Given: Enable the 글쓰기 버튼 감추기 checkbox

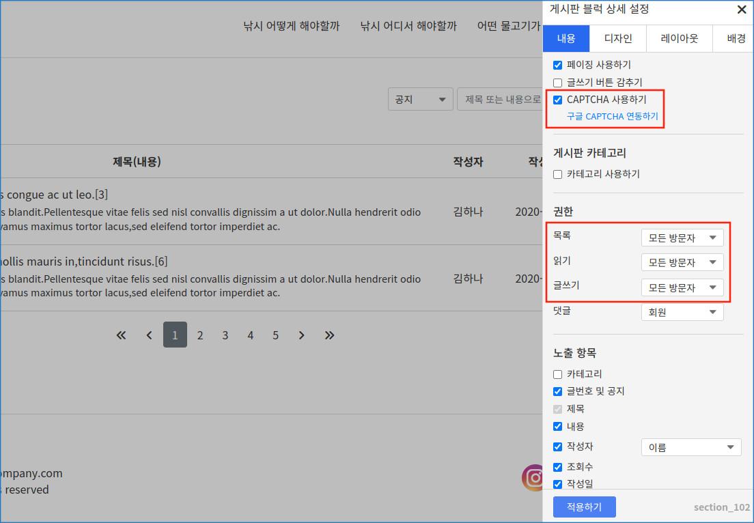Looking at the screenshot, I should click(x=558, y=83).
